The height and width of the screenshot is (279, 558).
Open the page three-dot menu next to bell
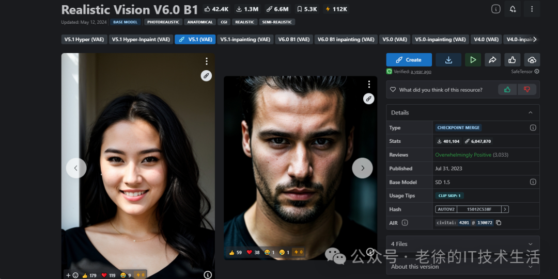(x=532, y=9)
